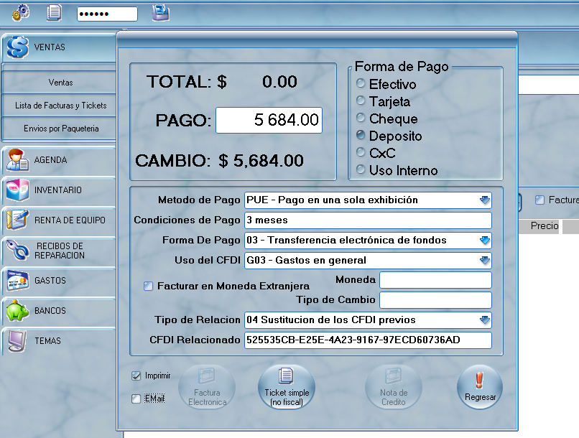Click the Condiciones de Pago field

pyautogui.click(x=368, y=220)
